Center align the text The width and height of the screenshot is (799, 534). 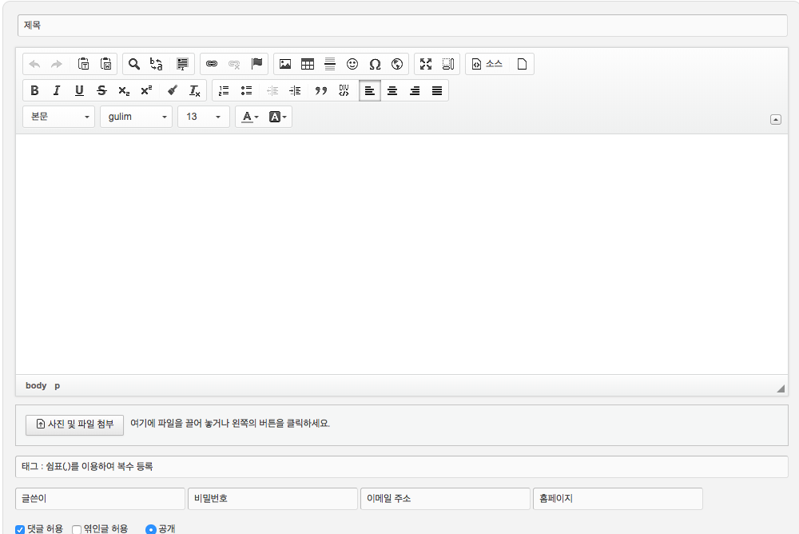tap(392, 90)
